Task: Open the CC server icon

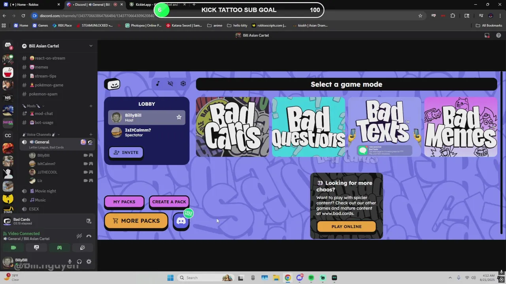Action: (x=8, y=136)
